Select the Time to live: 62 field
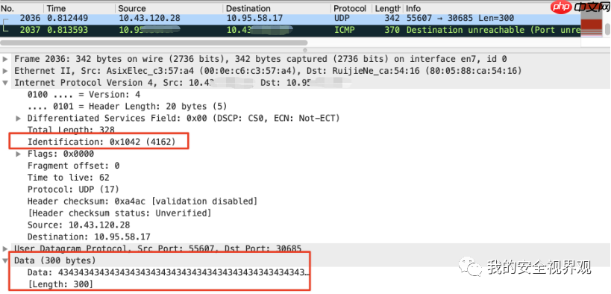The image size is (611, 294). click(68, 178)
